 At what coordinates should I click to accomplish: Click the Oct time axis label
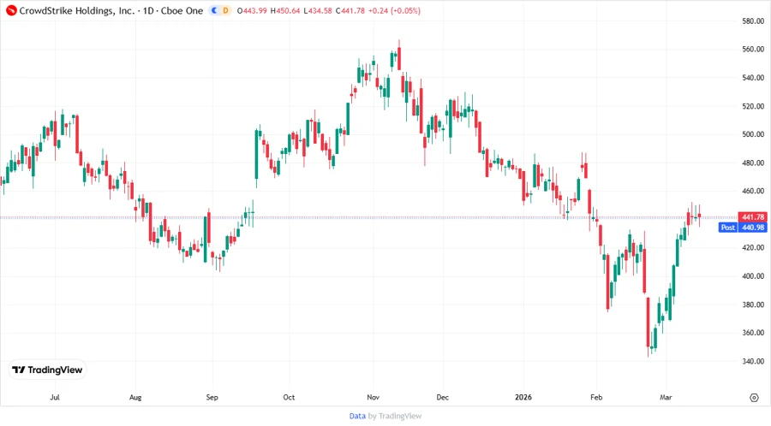click(x=289, y=397)
